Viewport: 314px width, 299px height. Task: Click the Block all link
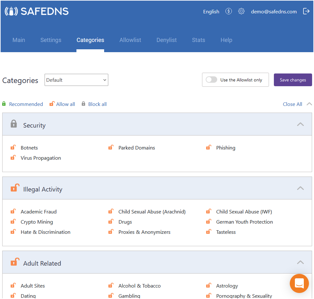tap(97, 104)
